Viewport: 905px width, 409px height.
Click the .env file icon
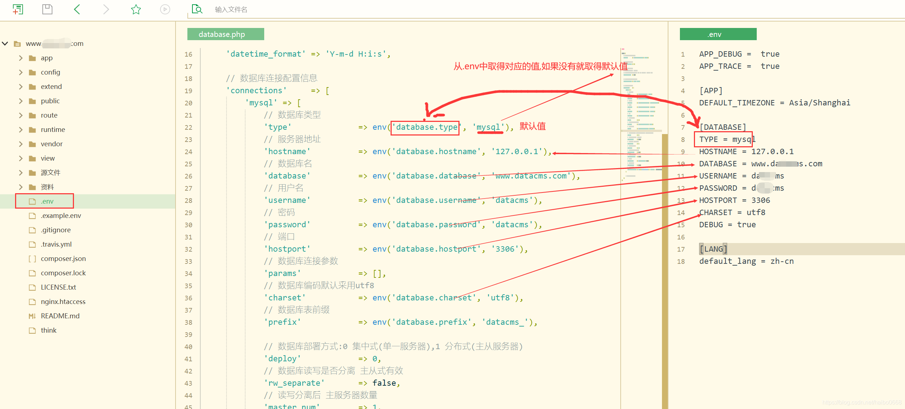pos(32,201)
